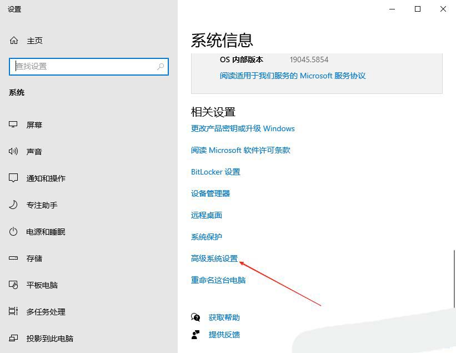This screenshot has width=456, height=353.
Task: Maximize the 设置 window
Action: click(x=417, y=9)
